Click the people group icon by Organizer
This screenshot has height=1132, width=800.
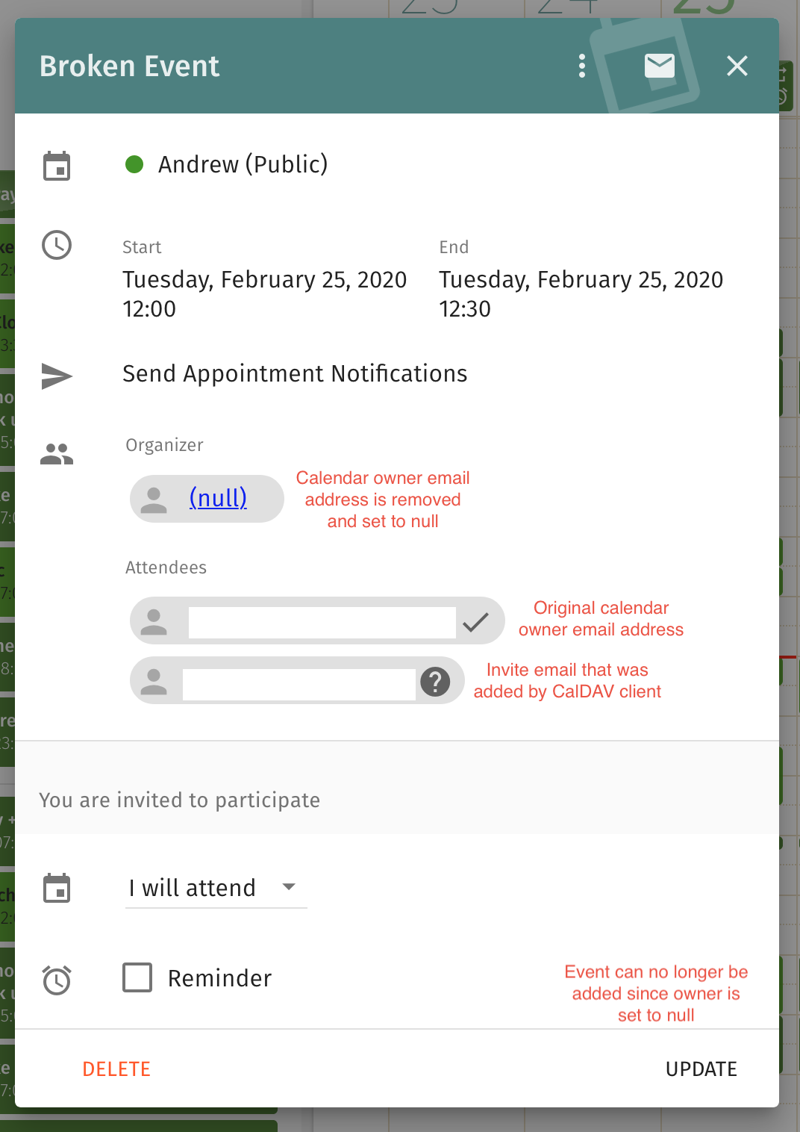click(x=57, y=454)
